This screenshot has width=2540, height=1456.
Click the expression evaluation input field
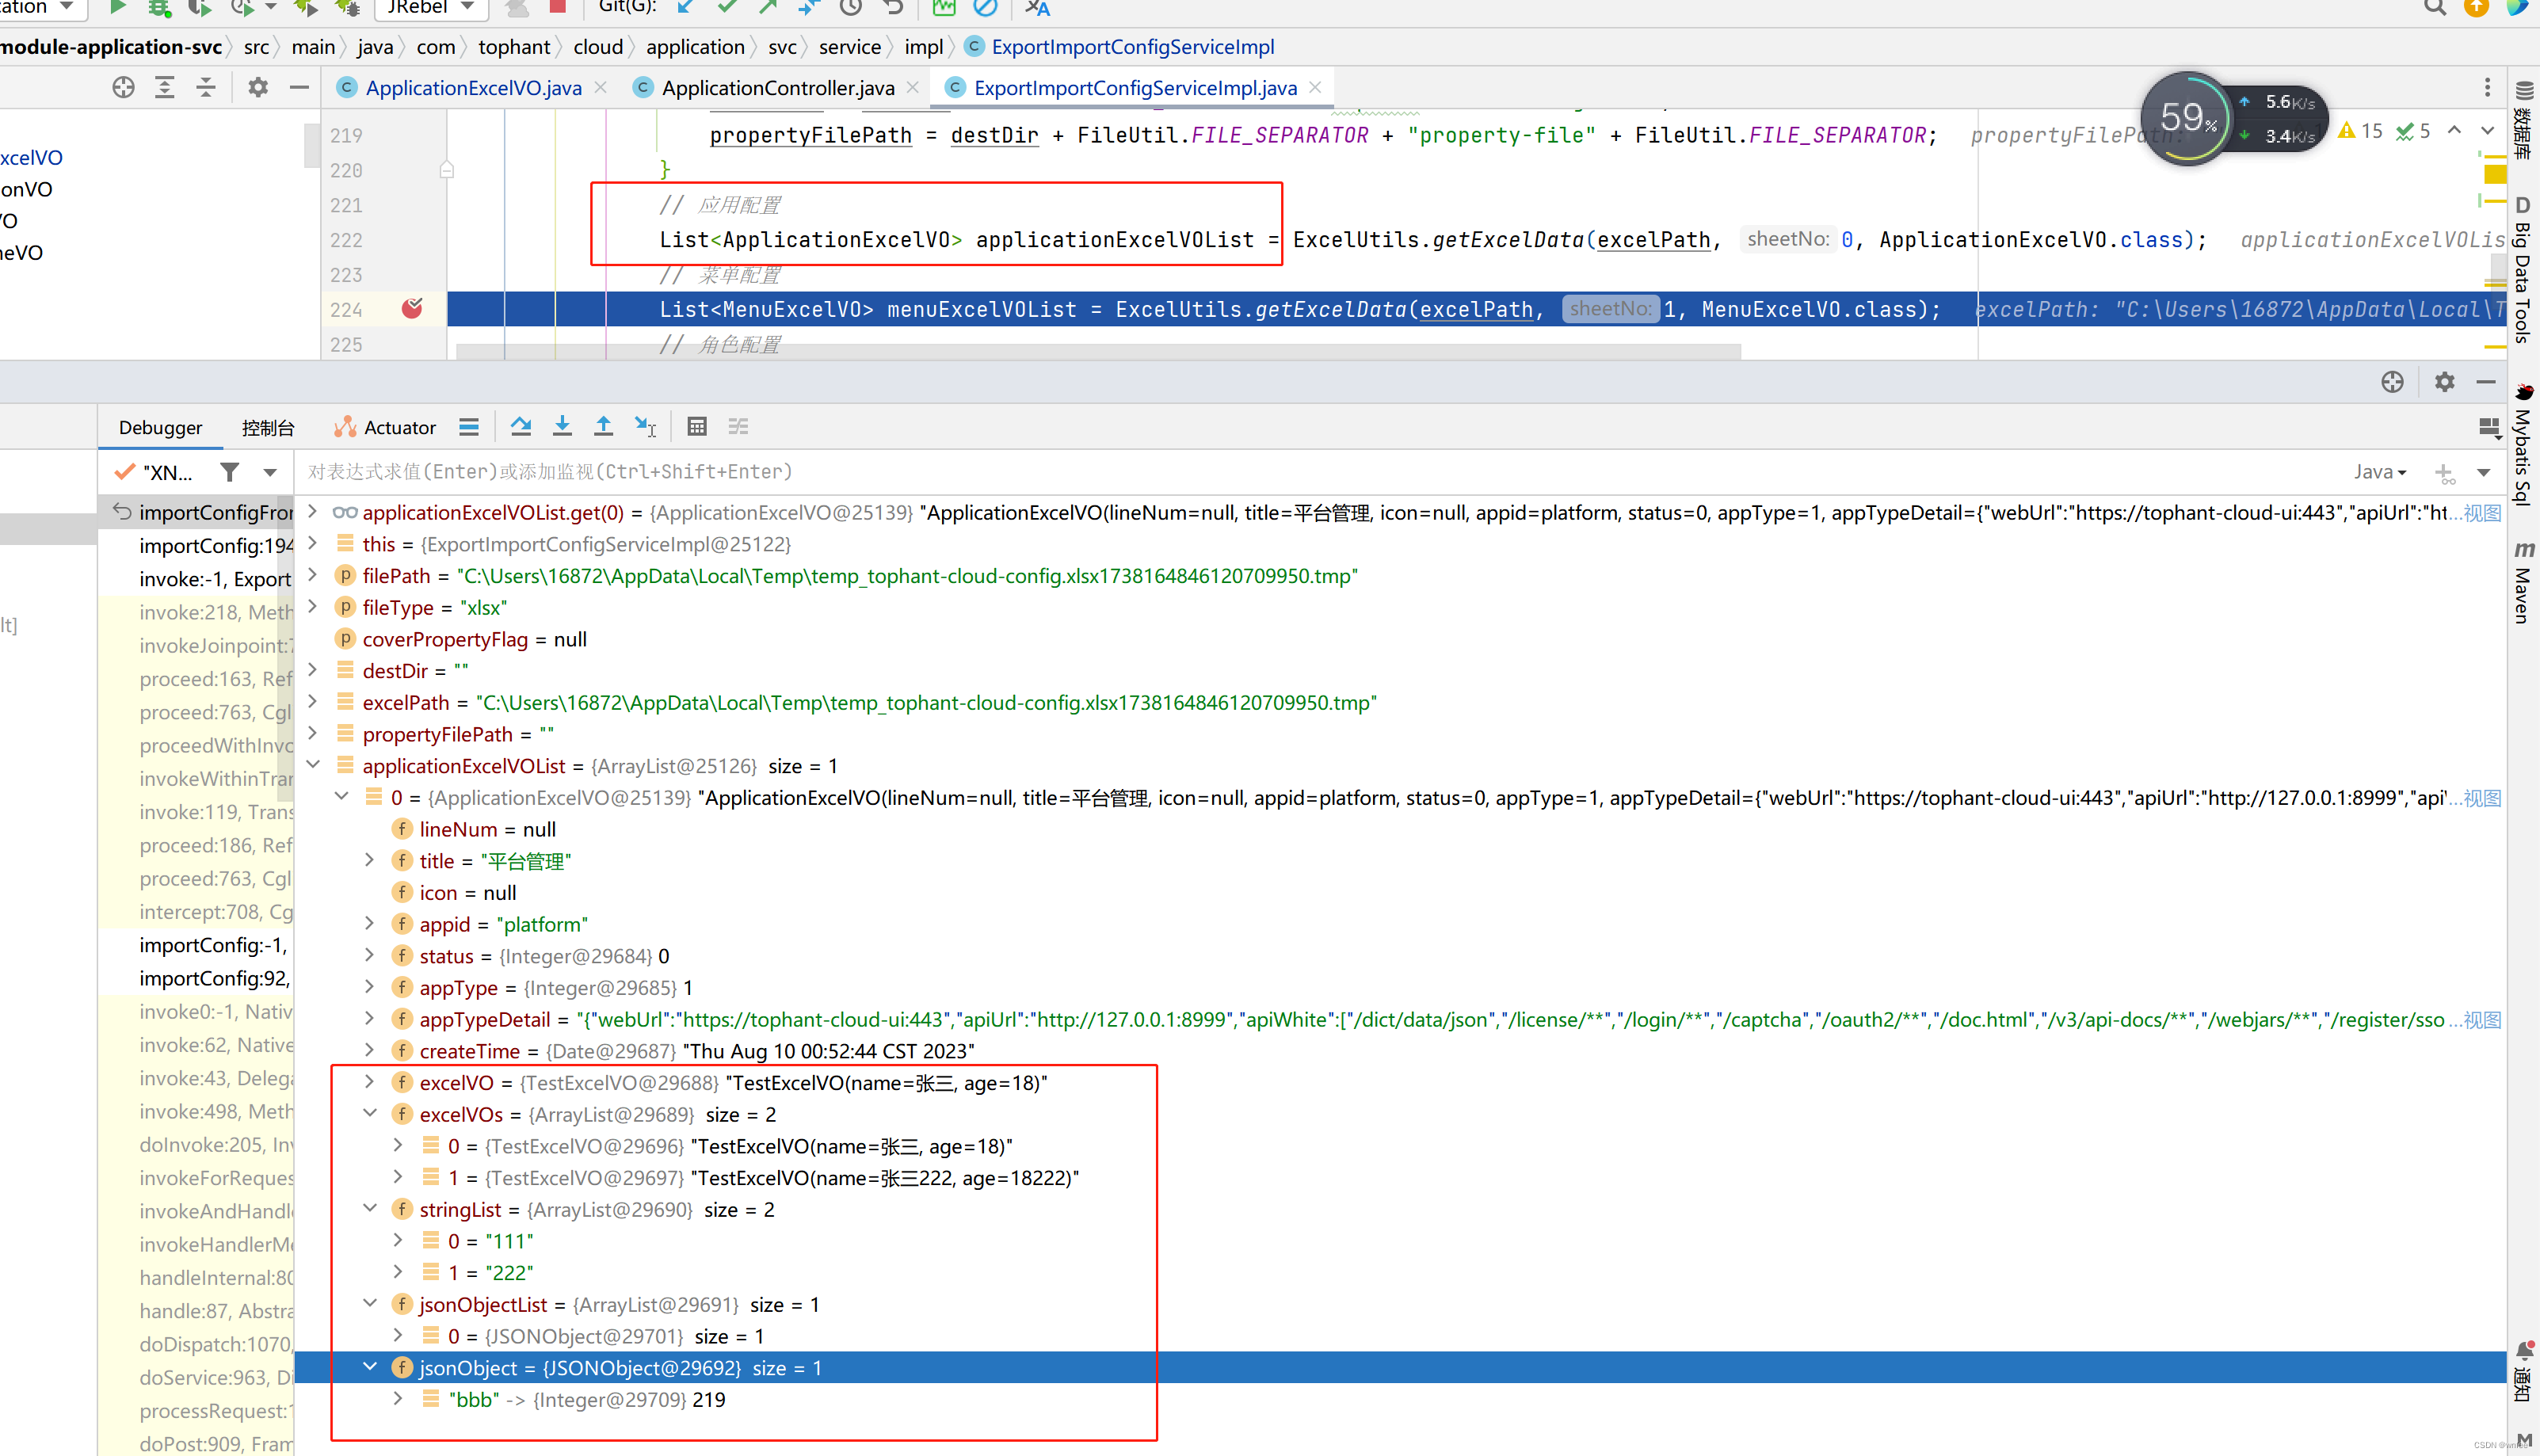coord(800,471)
